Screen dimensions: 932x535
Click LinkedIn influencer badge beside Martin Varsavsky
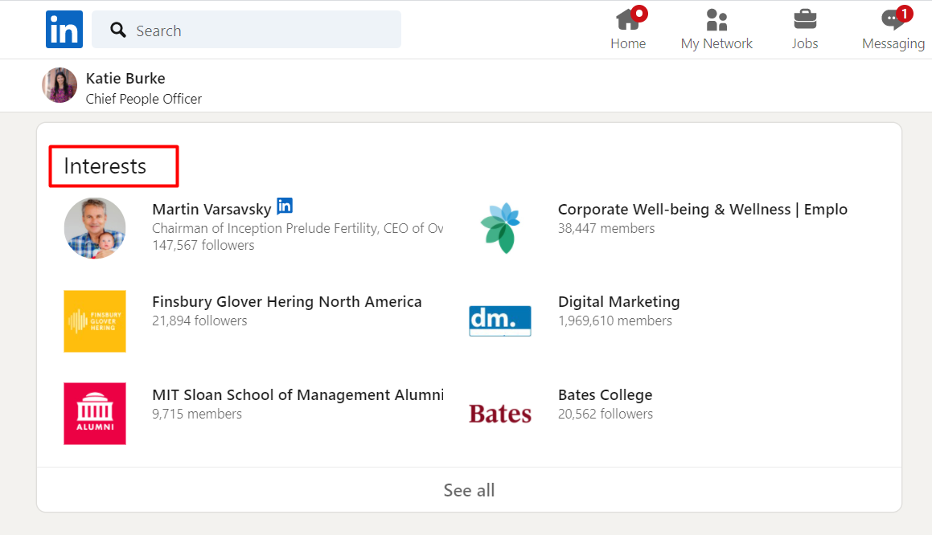(x=285, y=206)
